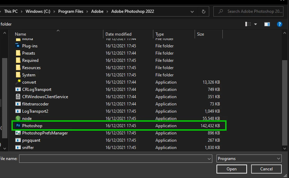
Task: Select the Plug-ins folder name
Action: click(30, 46)
